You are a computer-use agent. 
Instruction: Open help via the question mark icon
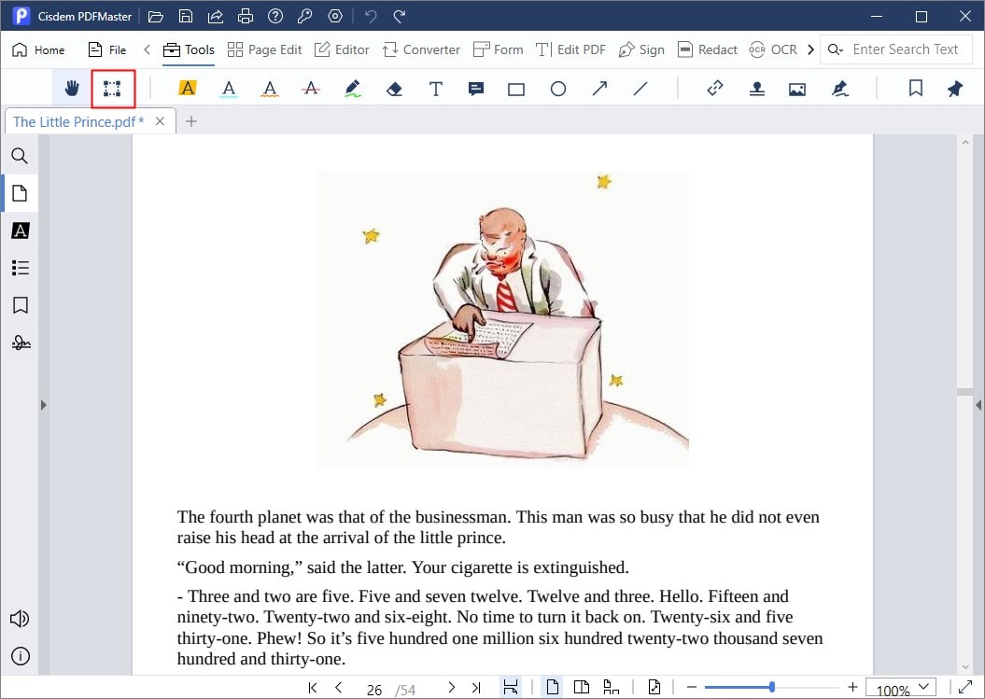pos(275,16)
